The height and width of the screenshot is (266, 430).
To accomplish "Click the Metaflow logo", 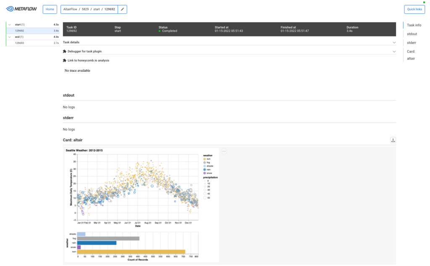I will pos(21,9).
